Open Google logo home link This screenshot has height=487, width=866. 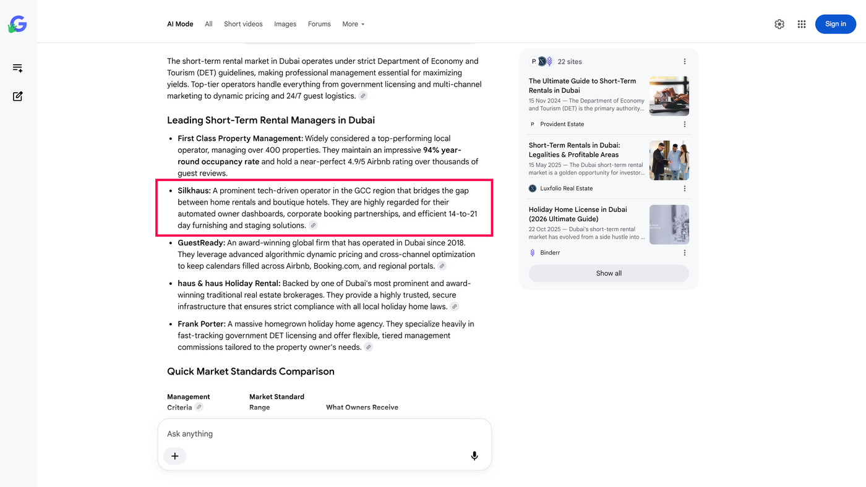pyautogui.click(x=17, y=24)
